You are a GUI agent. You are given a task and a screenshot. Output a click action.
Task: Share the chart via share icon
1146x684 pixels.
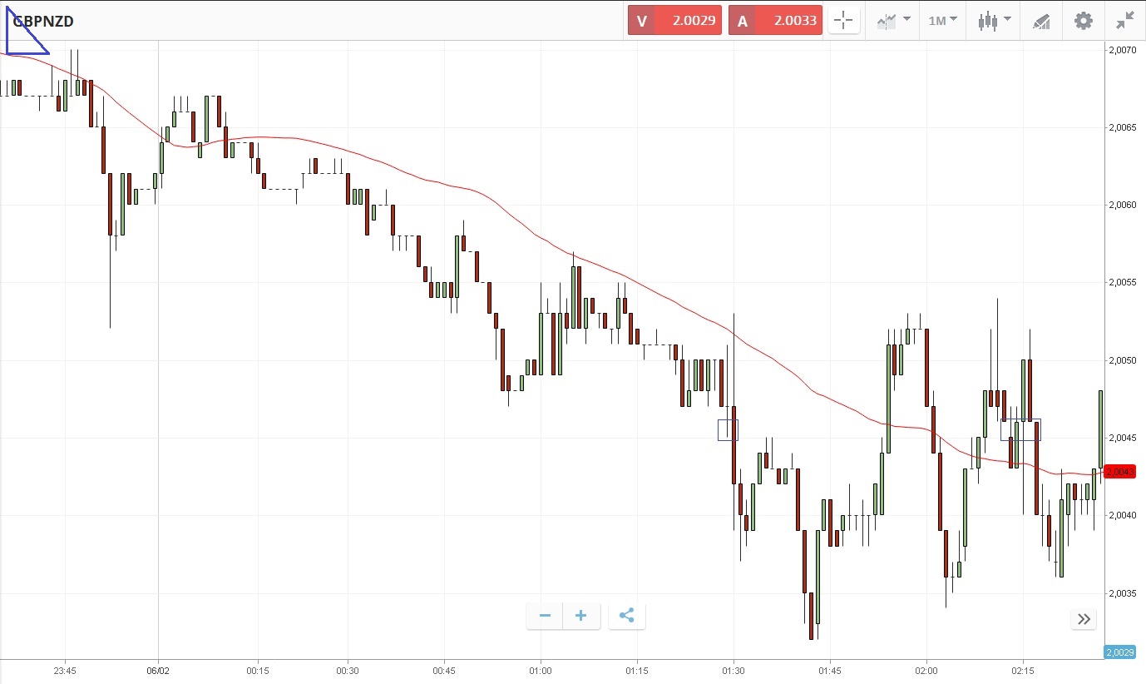point(627,616)
